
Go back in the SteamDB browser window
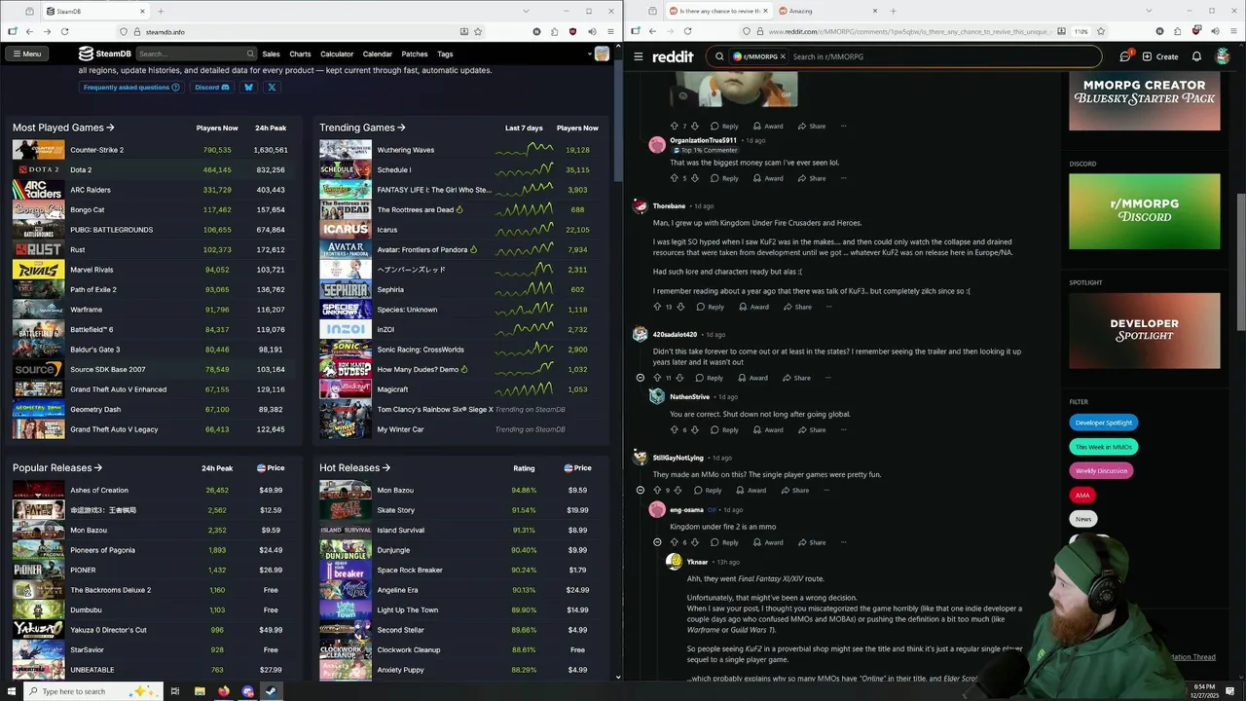tap(29, 31)
